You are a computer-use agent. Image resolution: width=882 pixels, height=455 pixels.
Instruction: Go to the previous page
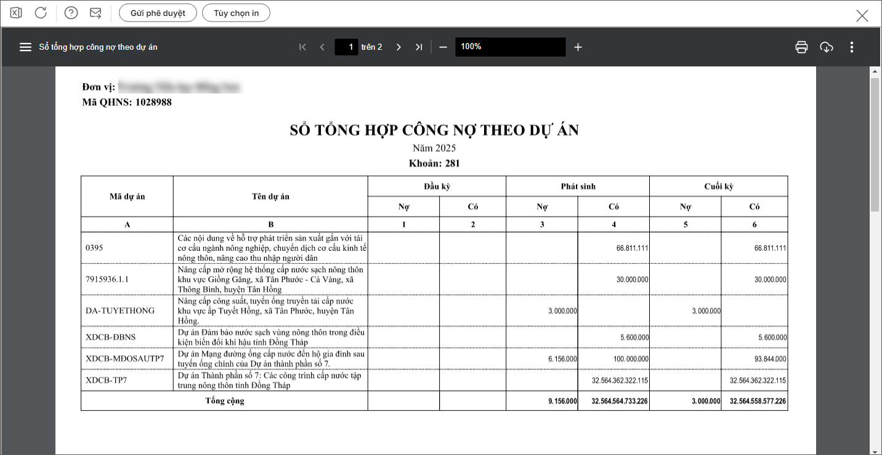click(322, 47)
